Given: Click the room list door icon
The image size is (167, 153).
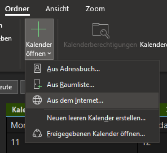Looking at the screenshot, I should (38, 84).
